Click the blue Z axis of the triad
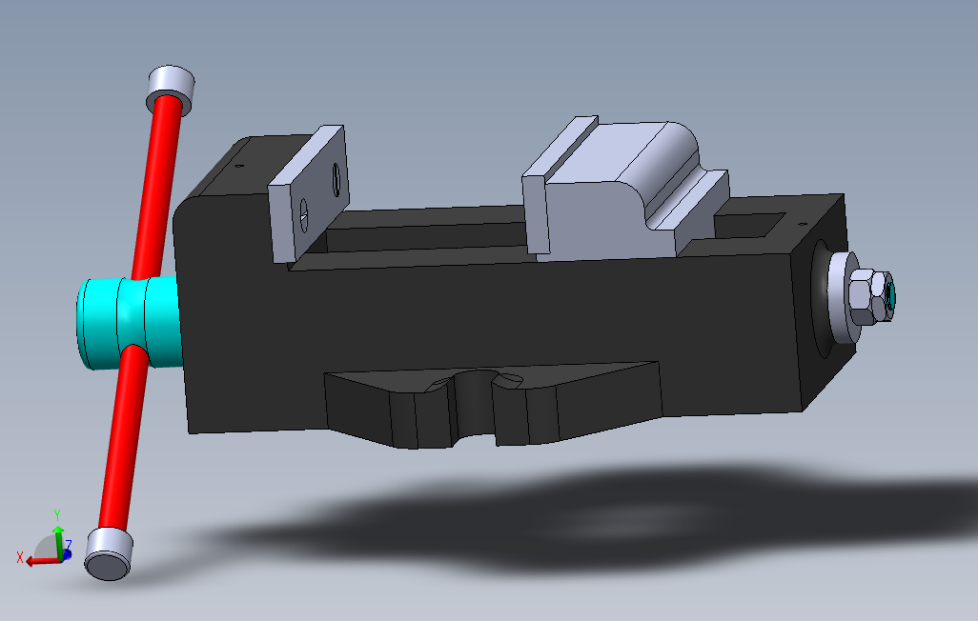 [66, 553]
